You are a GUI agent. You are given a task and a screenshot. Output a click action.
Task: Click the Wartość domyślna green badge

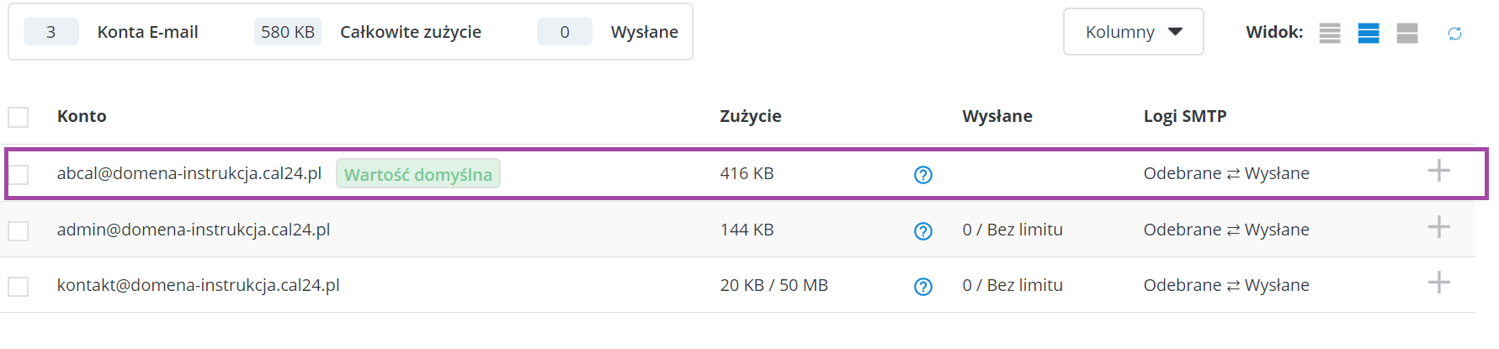pyautogui.click(x=418, y=174)
